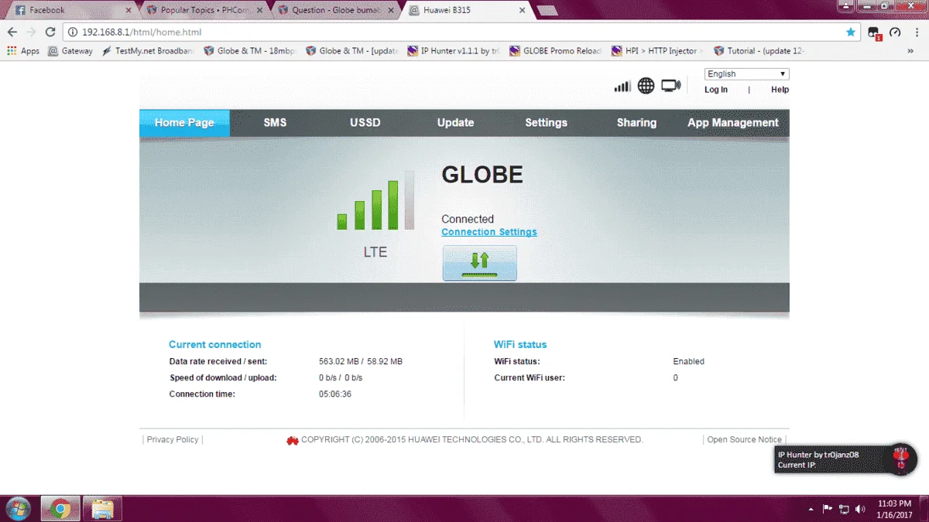Open the Home Page tab
The width and height of the screenshot is (929, 522).
point(184,122)
